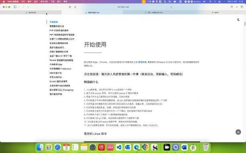Viewport: 246px width, 153px height.
Task: Open the Safari share button
Action: (232, 7)
